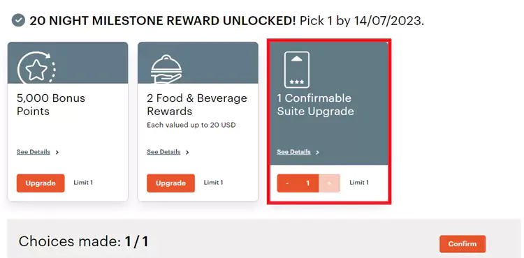Click the milestone unlocked checkmark icon
Image resolution: width=524 pixels, height=258 pixels.
coord(18,21)
